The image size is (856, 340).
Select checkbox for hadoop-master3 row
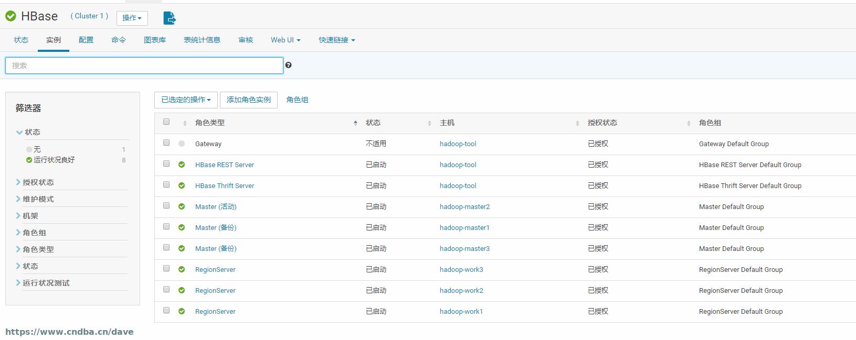[166, 247]
